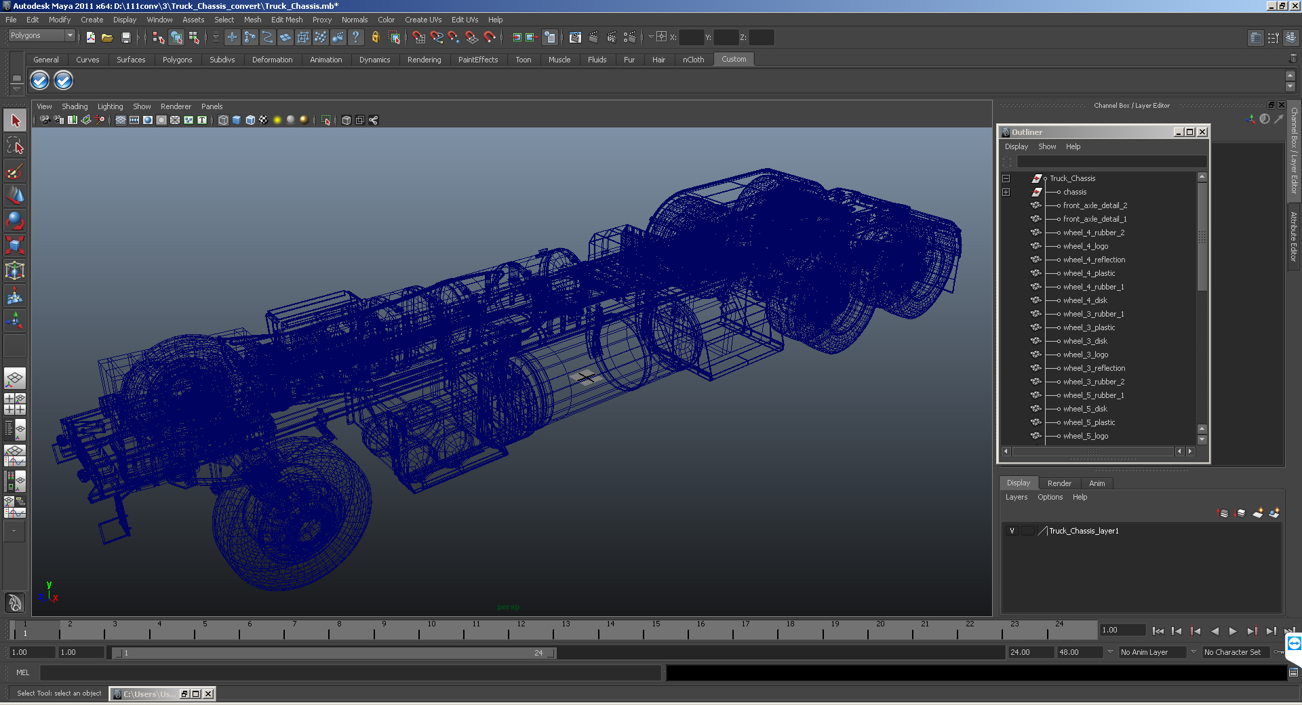The height and width of the screenshot is (705, 1302).
Task: Open the Edit Mesh menu
Action: point(286,20)
